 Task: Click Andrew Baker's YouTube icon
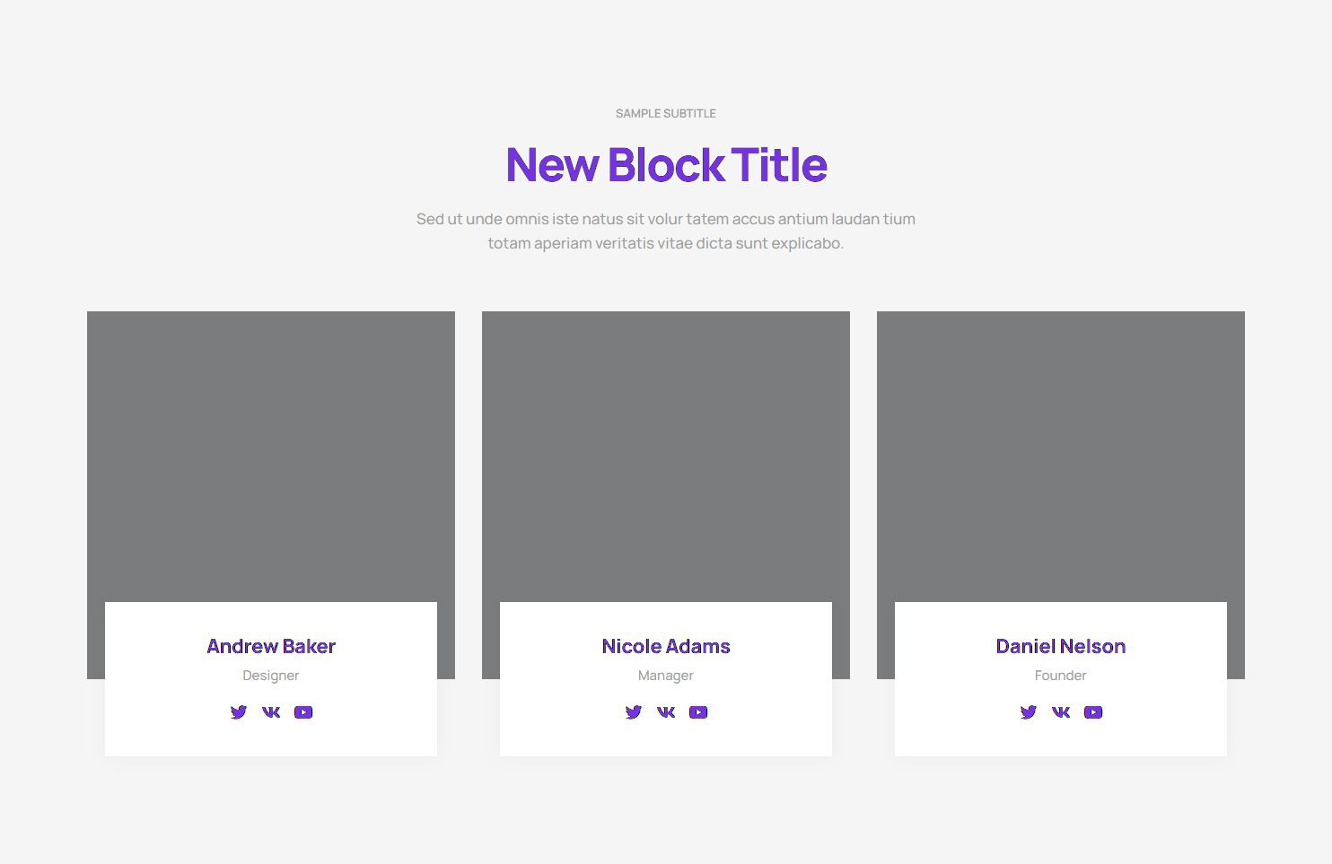[303, 712]
